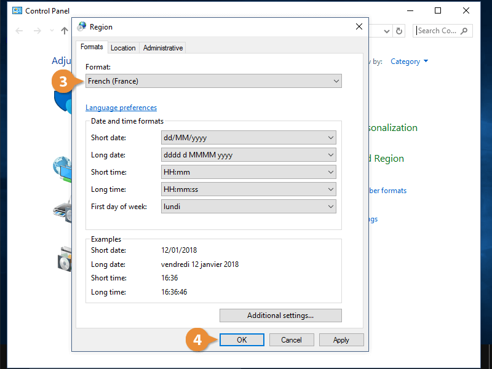Screen dimensions: 492x369
Task: Open the Administrative tab
Action: [163, 48]
